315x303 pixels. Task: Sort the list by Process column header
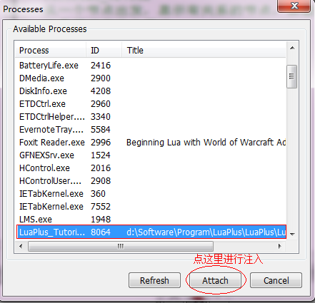click(x=51, y=51)
